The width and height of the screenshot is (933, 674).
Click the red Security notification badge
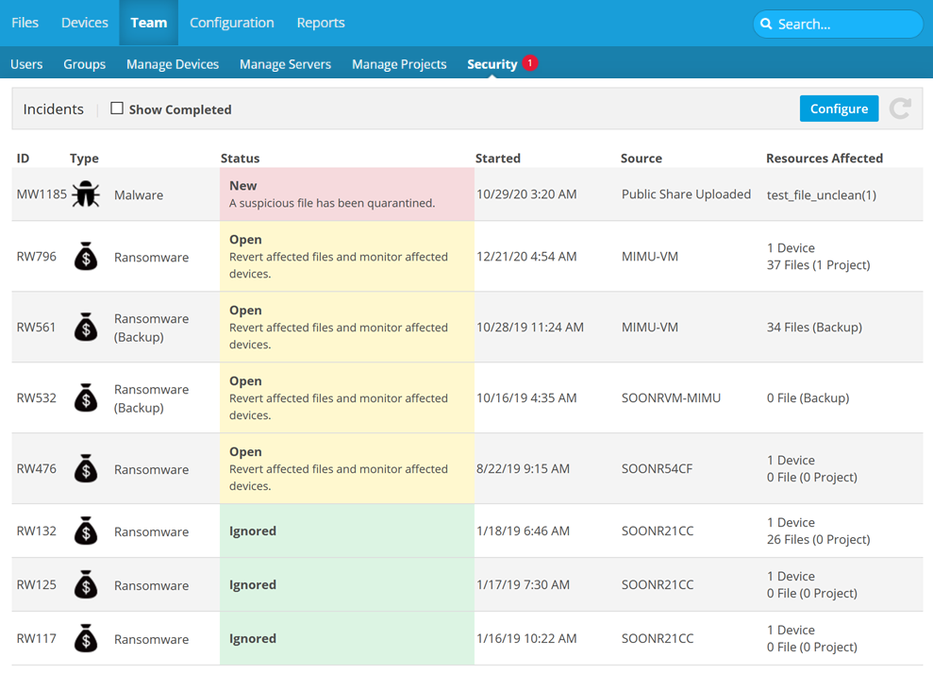pos(530,63)
